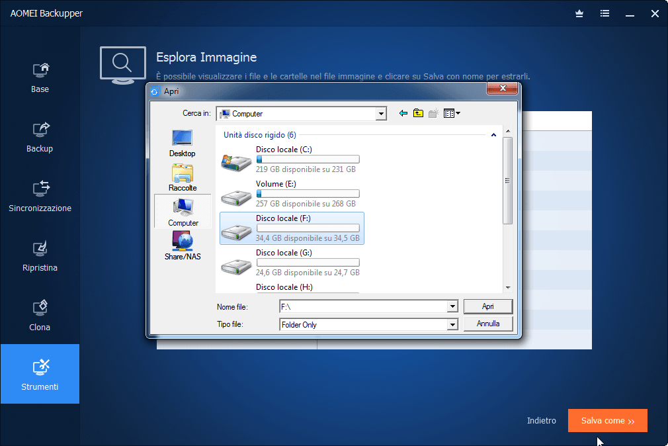Open the Clona section
The height and width of the screenshot is (446, 668).
coord(40,316)
